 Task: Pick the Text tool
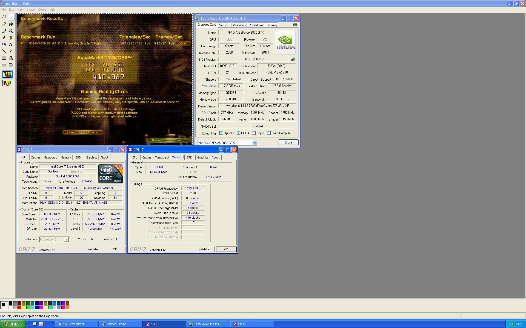(x=11, y=45)
